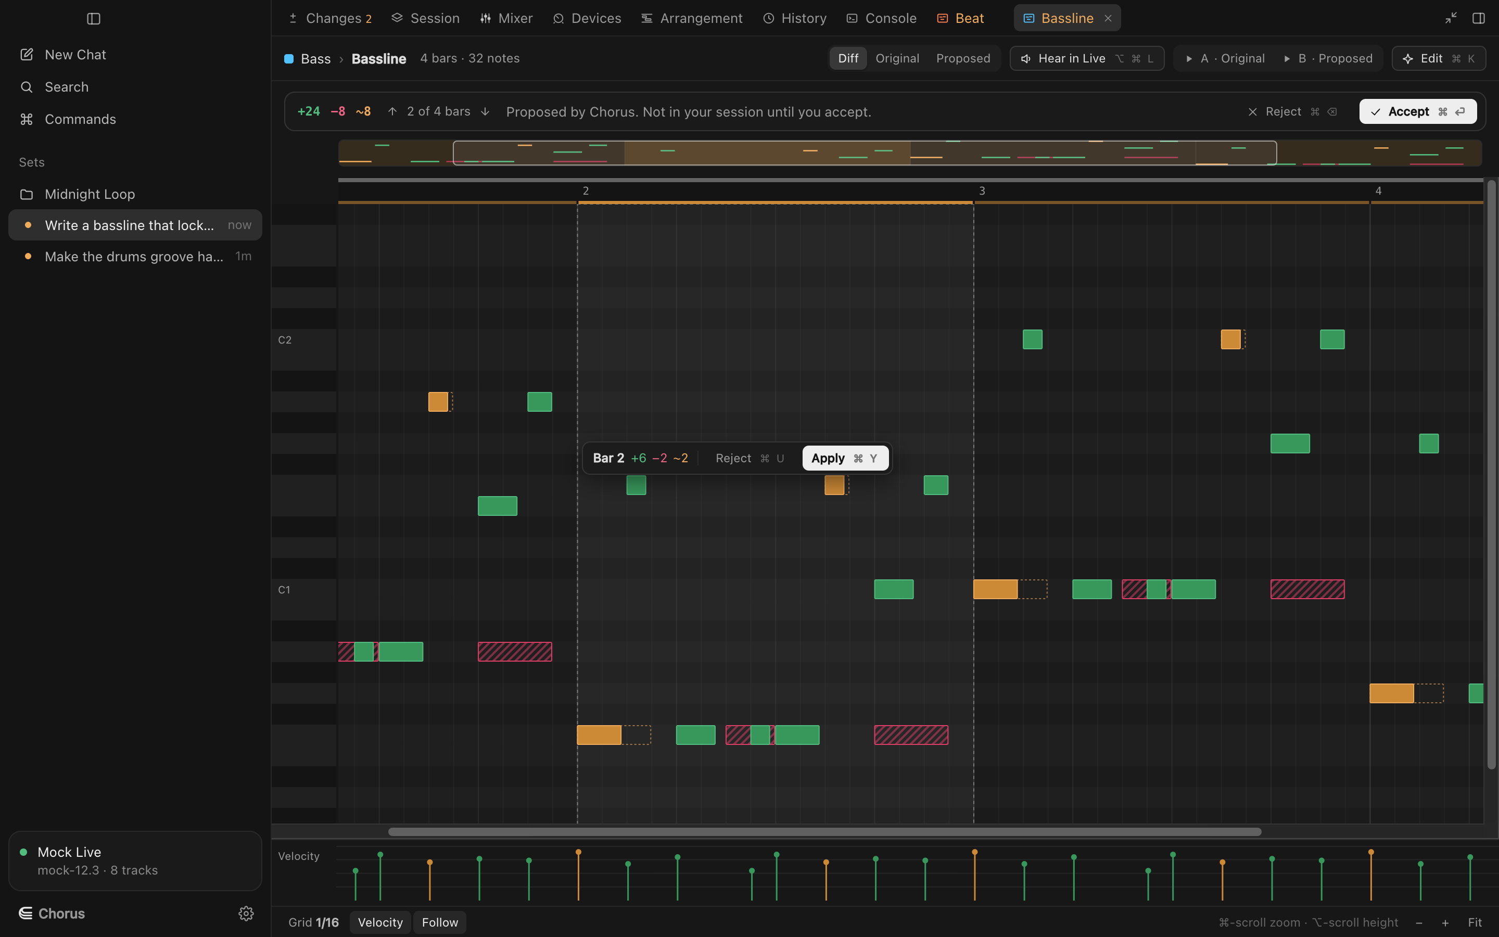Image resolution: width=1499 pixels, height=937 pixels.
Task: Play B · Proposed version
Action: coord(1329,58)
